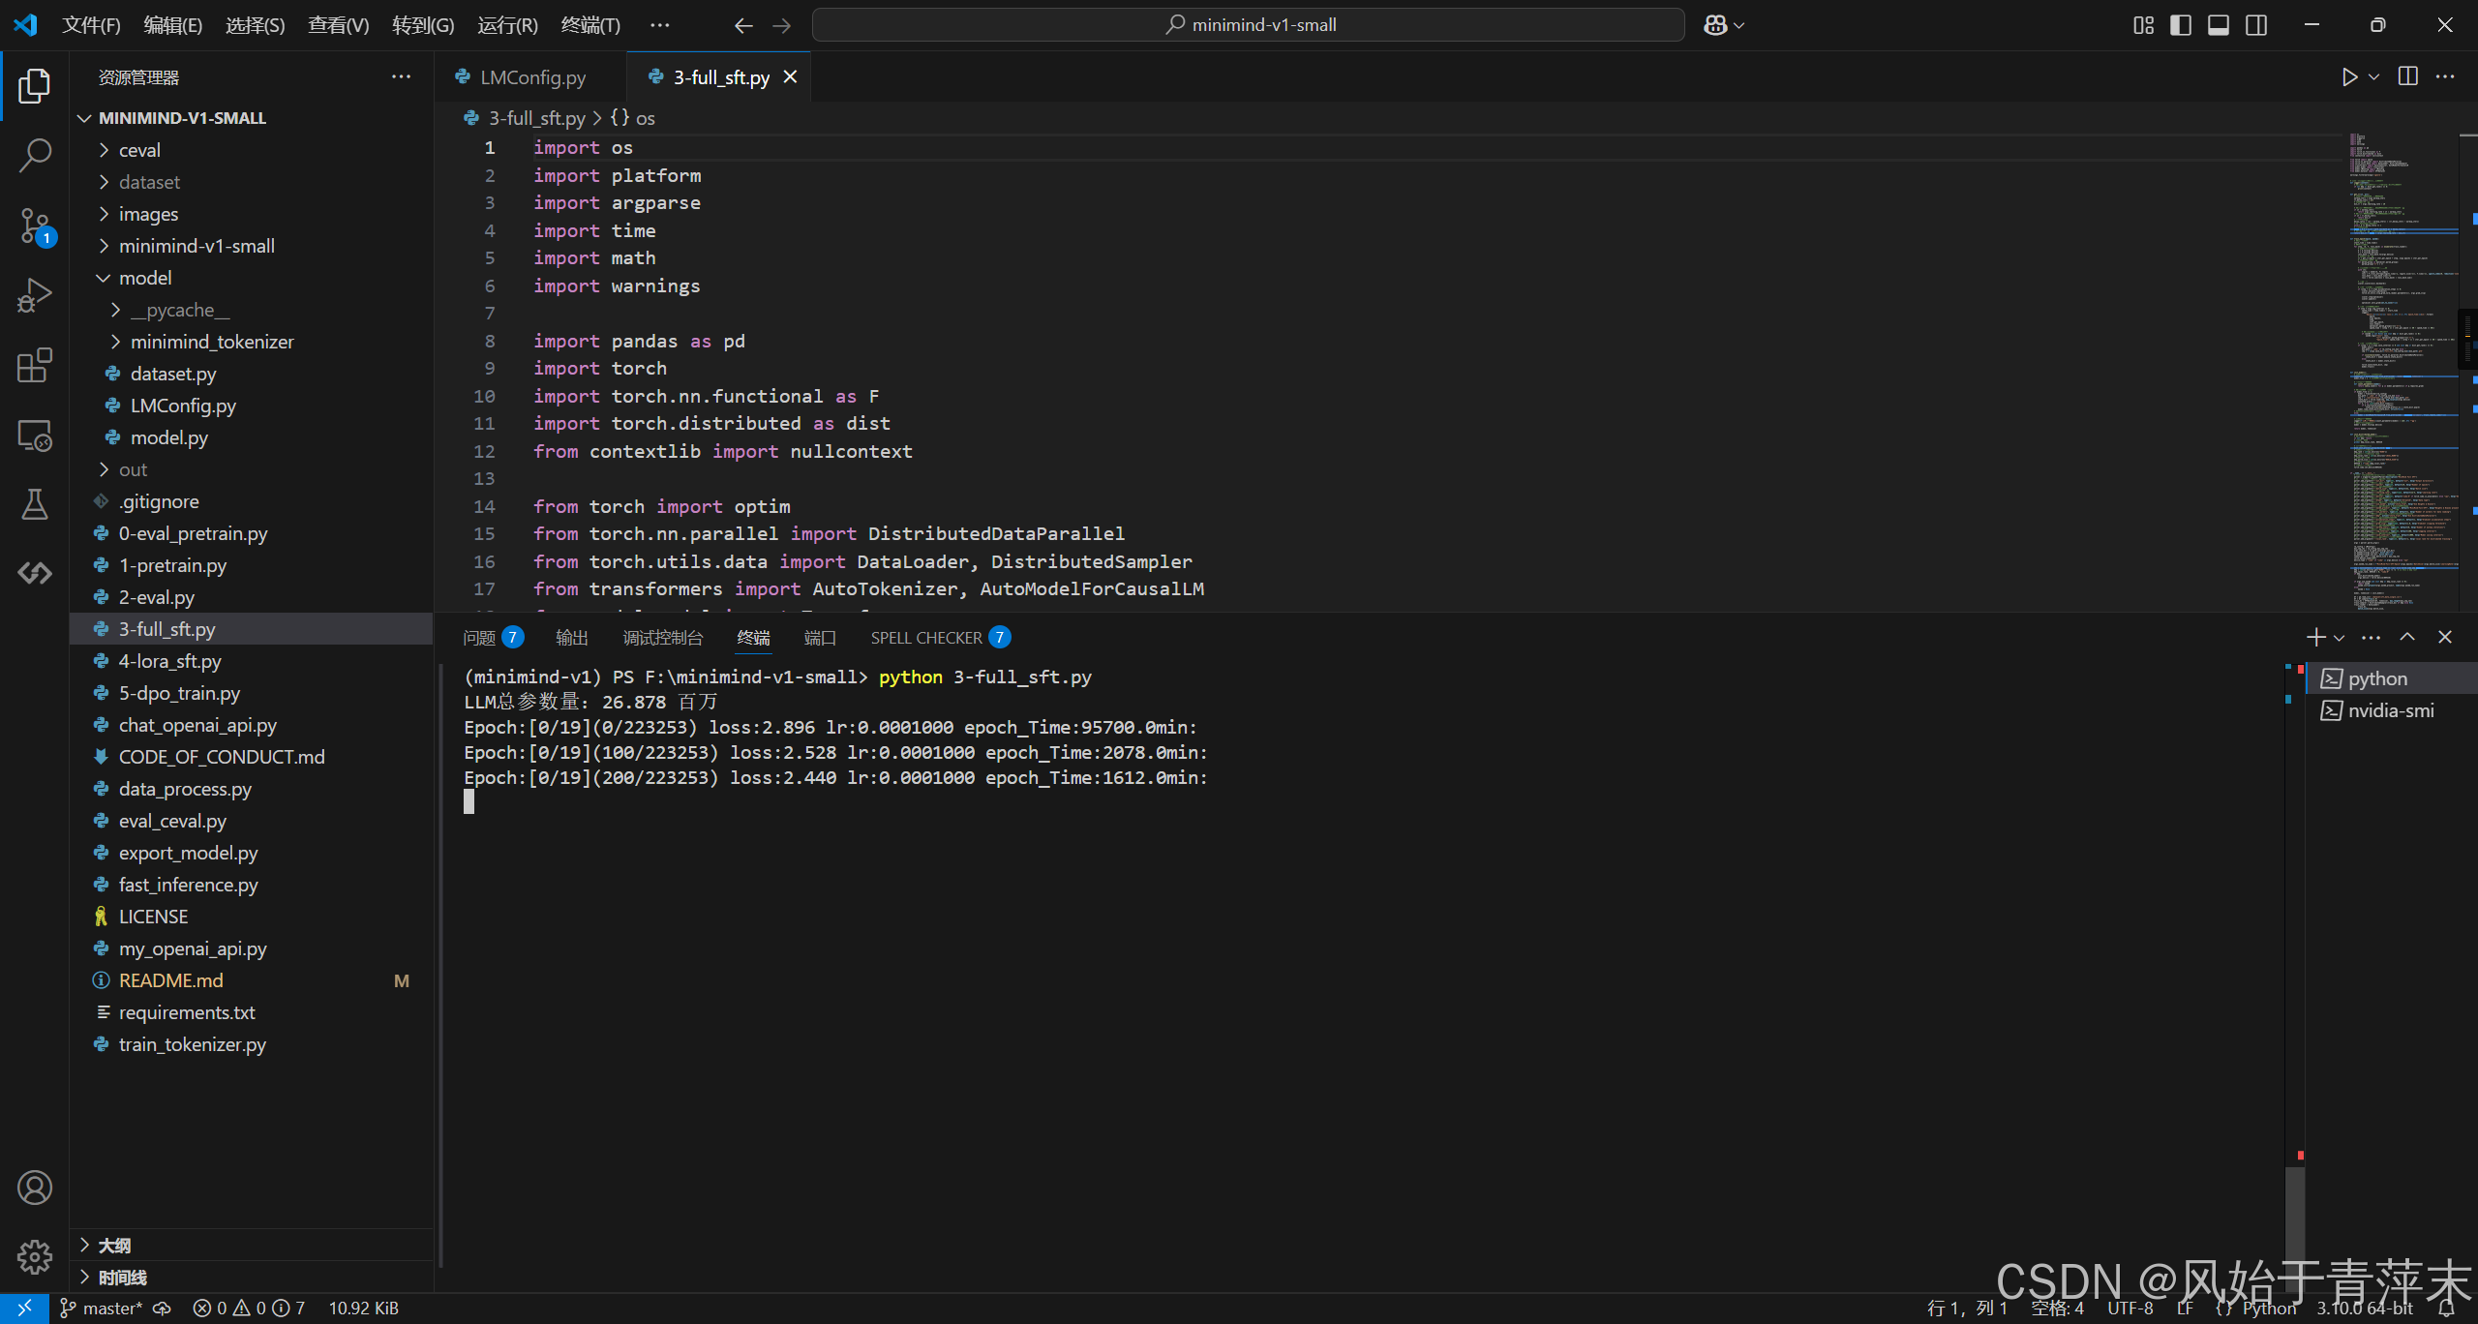Open the Manage gear settings icon
The width and height of the screenshot is (2478, 1324).
(x=35, y=1256)
